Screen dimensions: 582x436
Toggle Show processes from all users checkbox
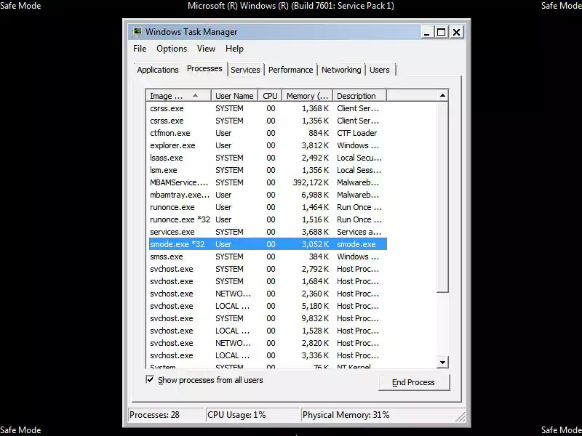150,379
